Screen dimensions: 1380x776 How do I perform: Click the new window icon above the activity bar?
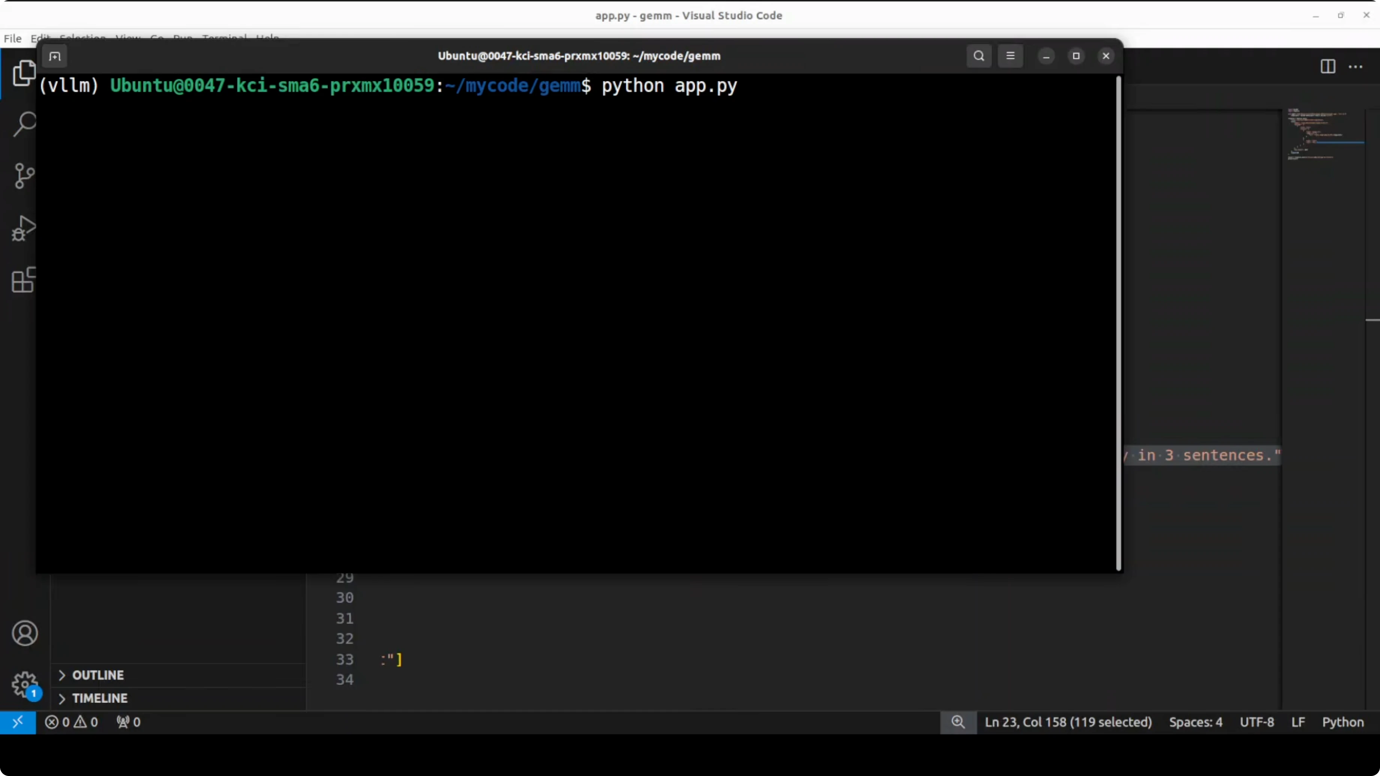pyautogui.click(x=55, y=56)
